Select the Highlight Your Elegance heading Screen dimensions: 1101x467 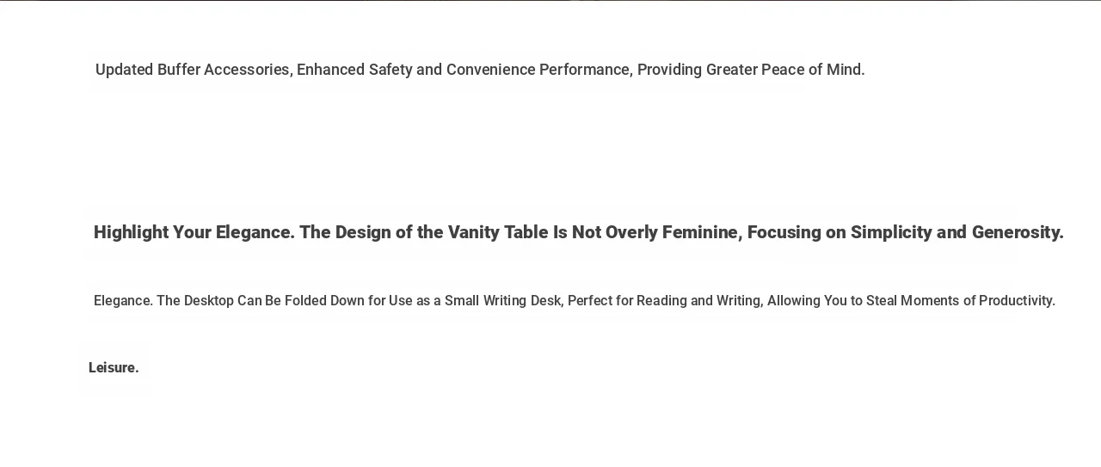pyautogui.click(x=579, y=232)
